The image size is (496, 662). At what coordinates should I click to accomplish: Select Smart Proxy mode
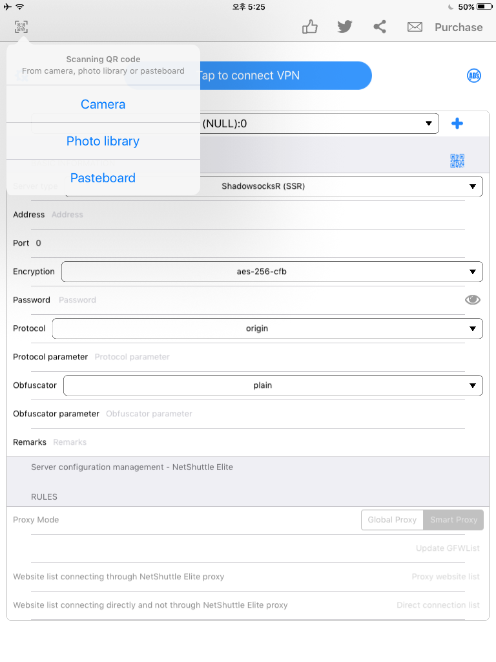tap(453, 520)
